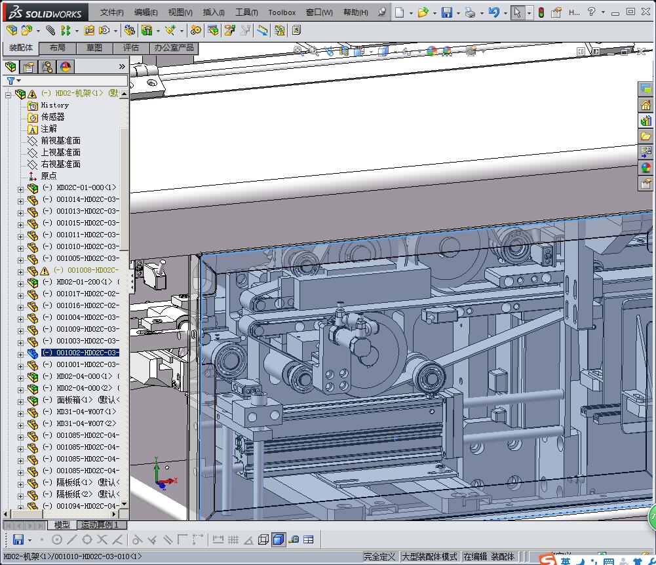The width and height of the screenshot is (656, 565).
Task: Switch to the 运动算例1 motion study tab
Action: coord(100,525)
